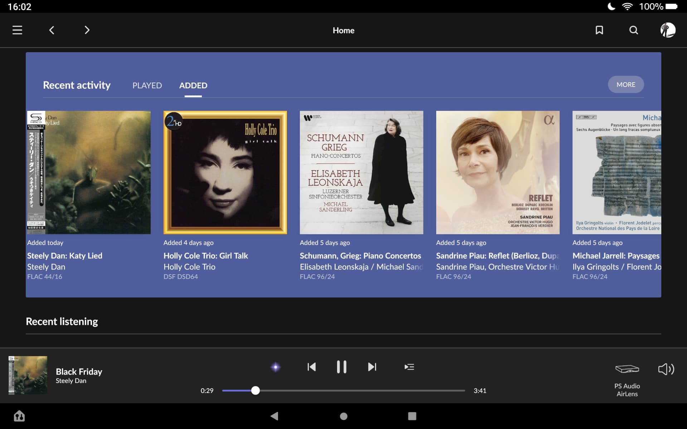Navigate forward with the right arrow

pyautogui.click(x=87, y=30)
